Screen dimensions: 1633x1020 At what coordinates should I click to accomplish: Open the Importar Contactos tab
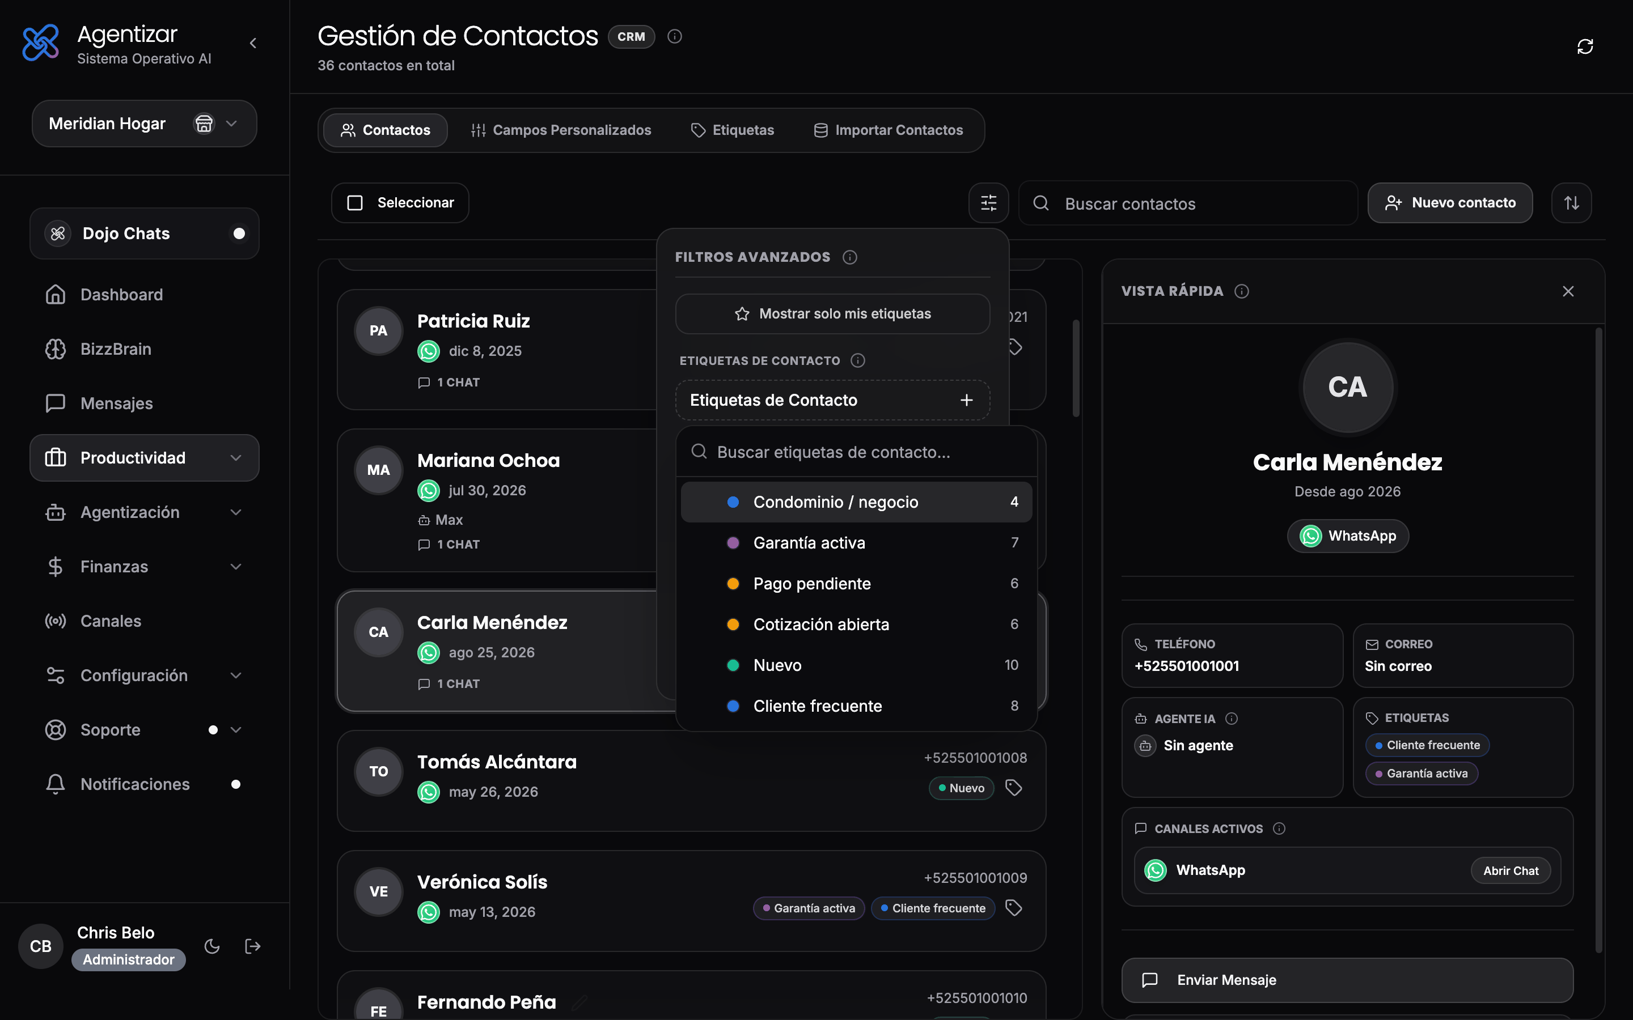coord(888,130)
